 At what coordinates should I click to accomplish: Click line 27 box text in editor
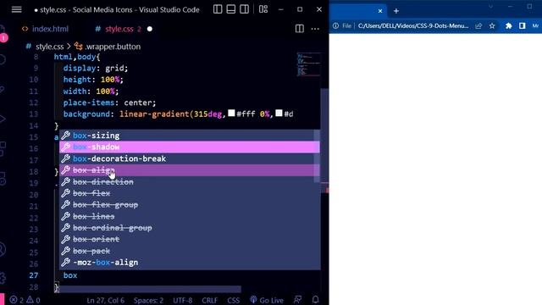pos(70,275)
